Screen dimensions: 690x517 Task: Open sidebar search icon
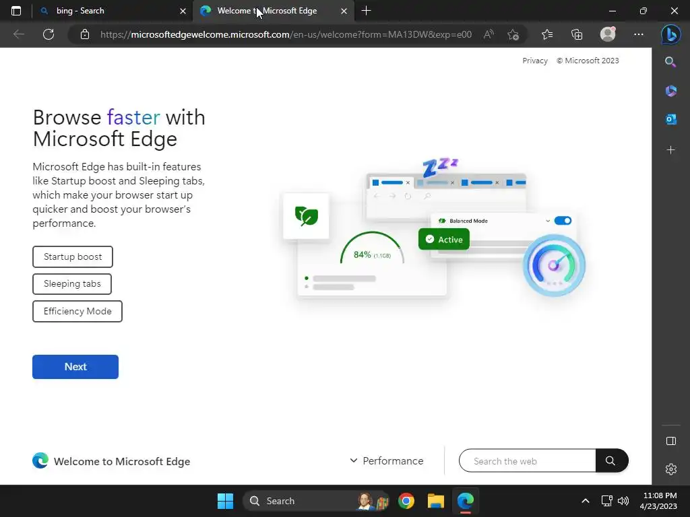pyautogui.click(x=670, y=62)
